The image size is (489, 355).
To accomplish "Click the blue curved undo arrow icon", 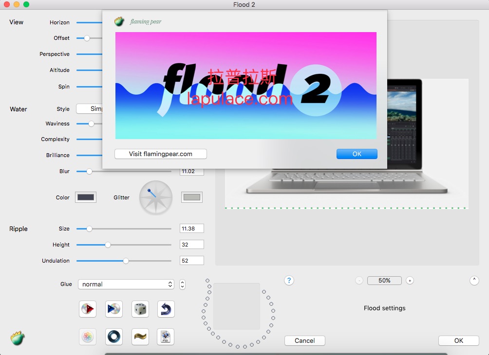I will coord(166,309).
